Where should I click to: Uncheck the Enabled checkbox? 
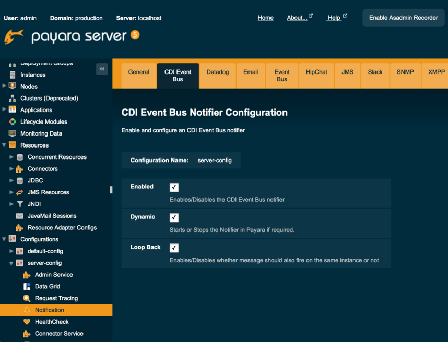tap(174, 187)
